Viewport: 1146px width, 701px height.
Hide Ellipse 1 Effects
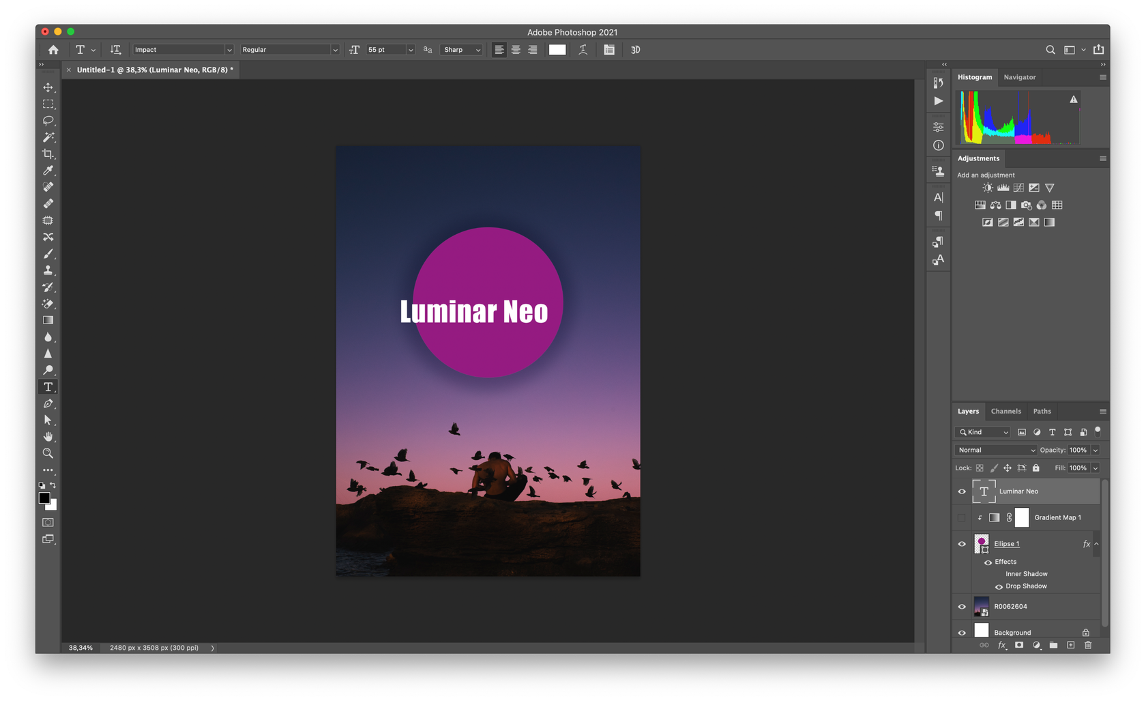(x=988, y=562)
